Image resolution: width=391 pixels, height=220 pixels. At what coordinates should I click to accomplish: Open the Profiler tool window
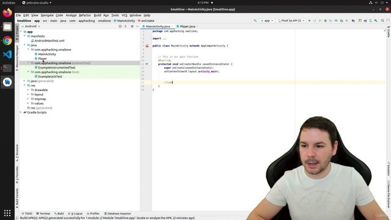[x=93, y=213]
